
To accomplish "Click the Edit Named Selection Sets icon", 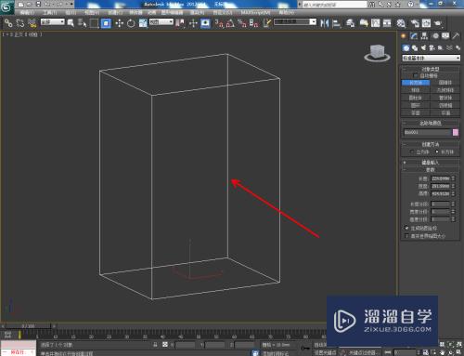I will point(267,23).
